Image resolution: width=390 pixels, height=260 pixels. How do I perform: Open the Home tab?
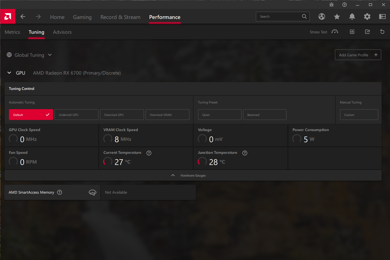click(x=57, y=17)
